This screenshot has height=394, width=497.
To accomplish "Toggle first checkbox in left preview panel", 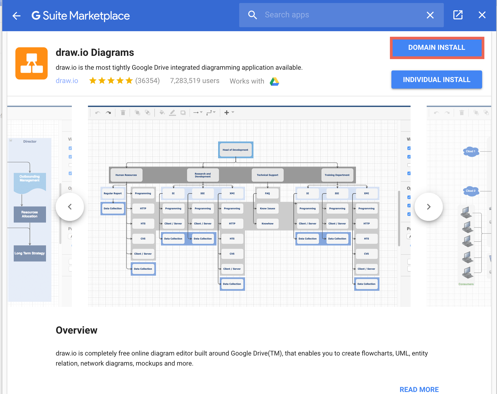I will click(70, 148).
